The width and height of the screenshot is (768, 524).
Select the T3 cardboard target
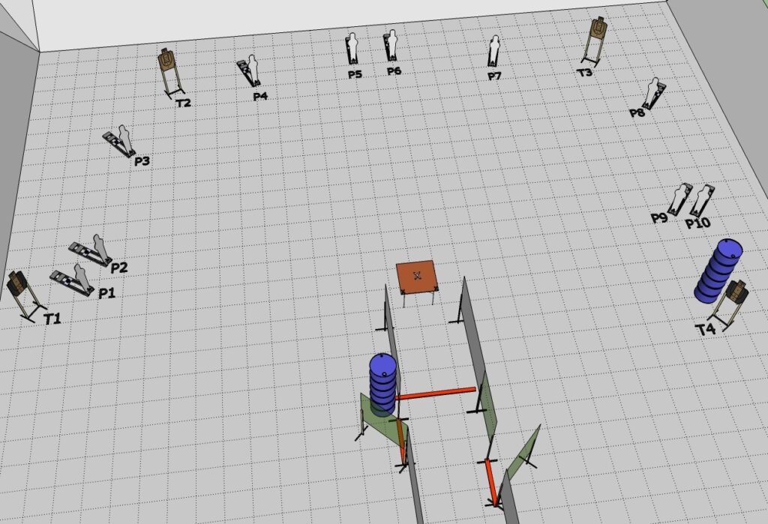tap(597, 29)
